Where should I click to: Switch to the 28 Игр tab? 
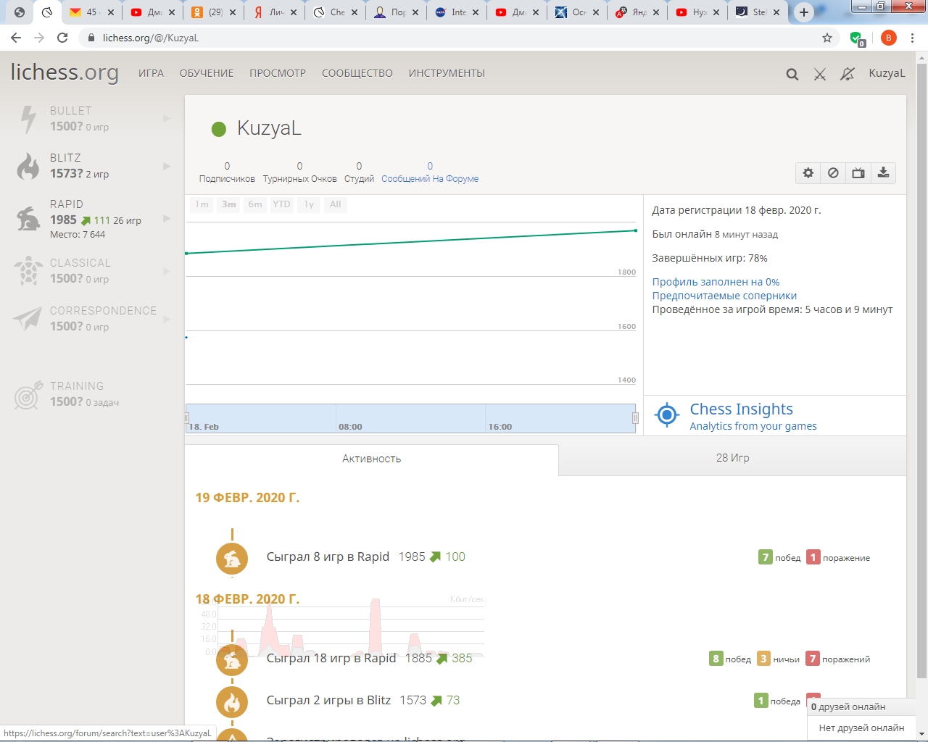[x=732, y=458]
